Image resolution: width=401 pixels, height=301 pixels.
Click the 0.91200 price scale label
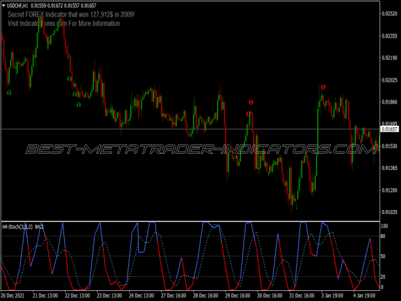390,190
